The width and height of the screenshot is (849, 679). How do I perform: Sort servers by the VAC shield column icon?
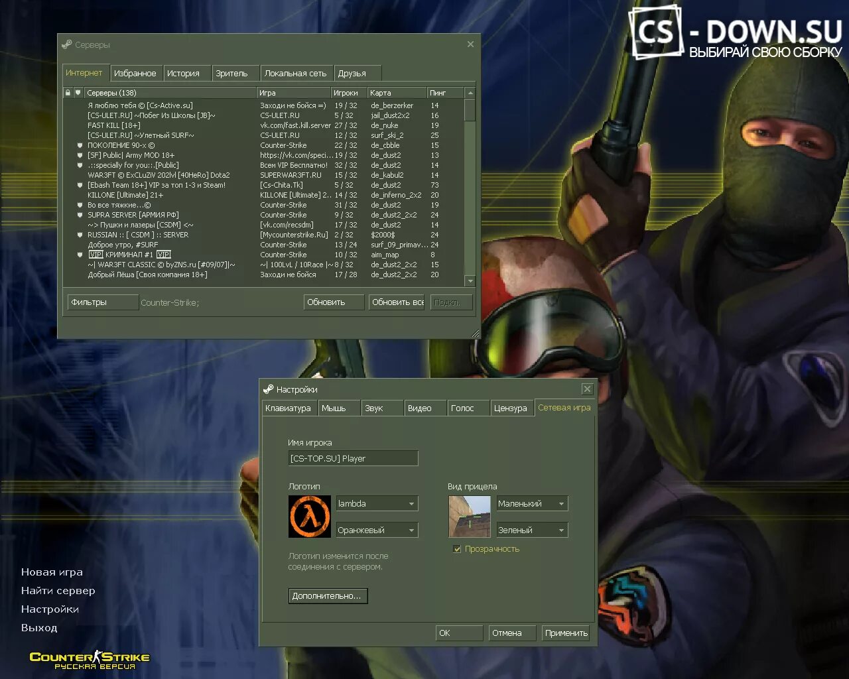pyautogui.click(x=78, y=93)
